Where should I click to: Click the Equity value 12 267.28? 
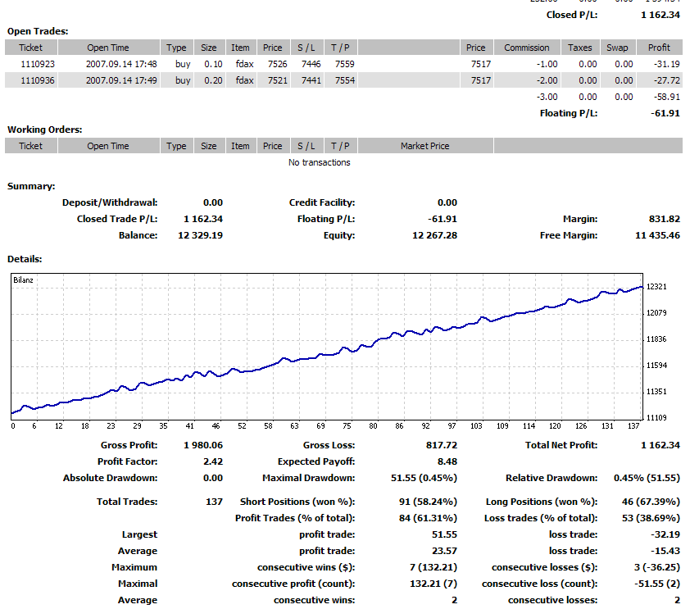pos(435,235)
